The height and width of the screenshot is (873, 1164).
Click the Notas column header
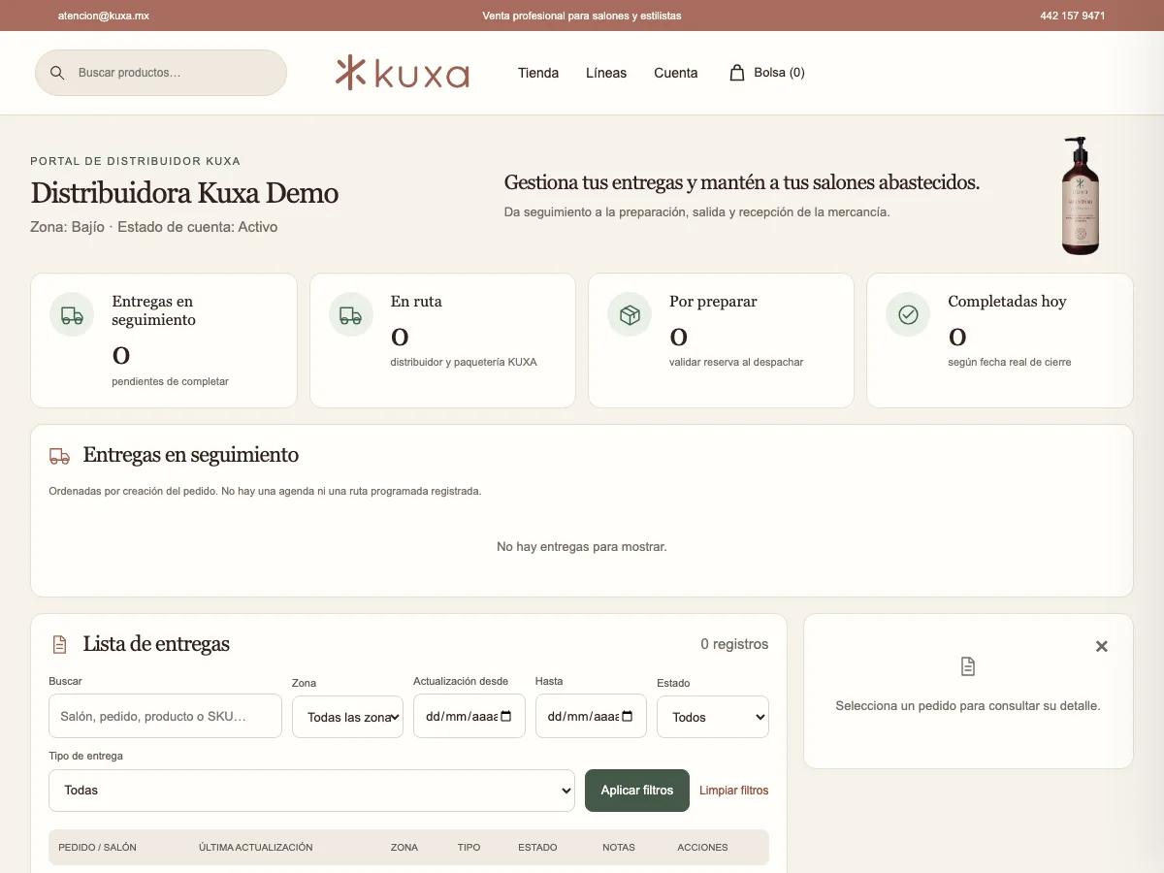[x=619, y=847]
